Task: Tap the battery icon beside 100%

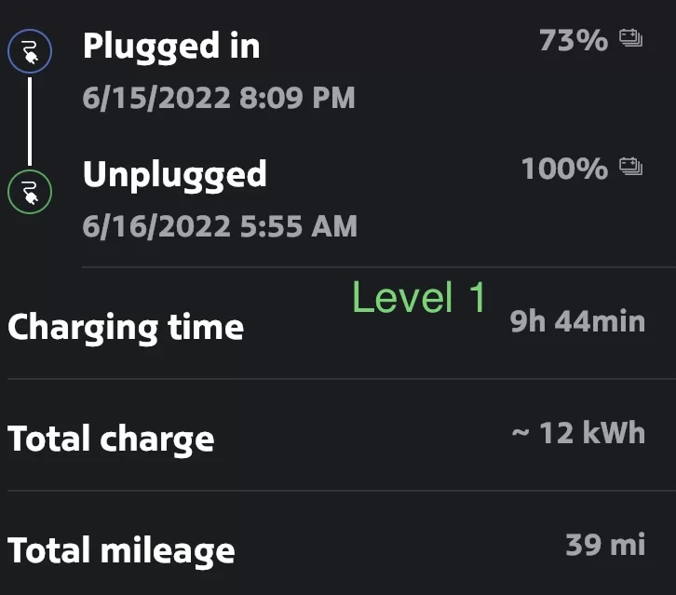Action: (631, 169)
